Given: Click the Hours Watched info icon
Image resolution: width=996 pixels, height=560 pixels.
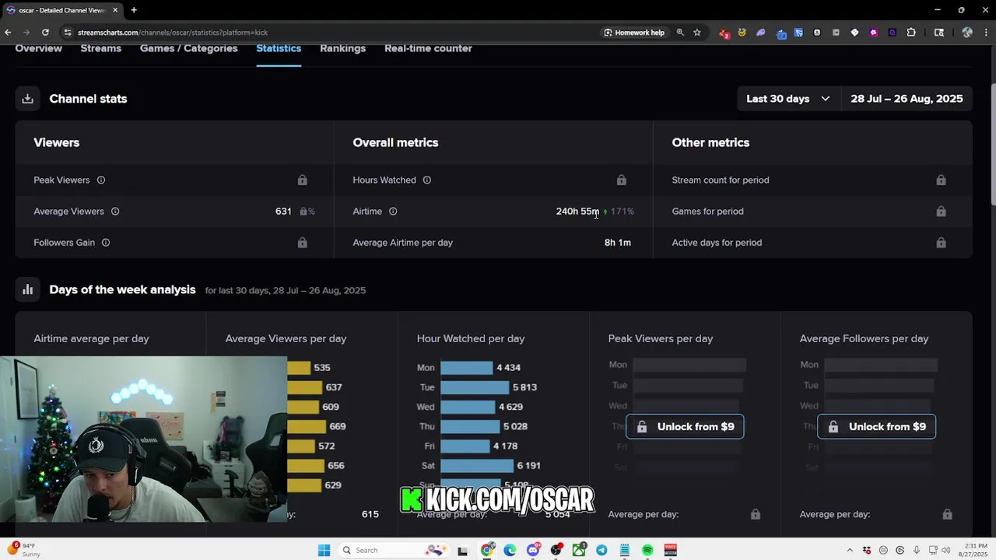Looking at the screenshot, I should (427, 180).
